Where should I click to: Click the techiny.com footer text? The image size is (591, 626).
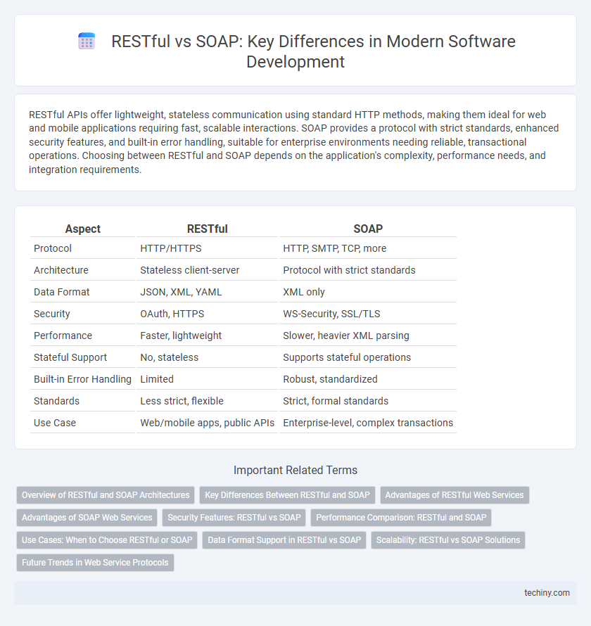click(547, 593)
